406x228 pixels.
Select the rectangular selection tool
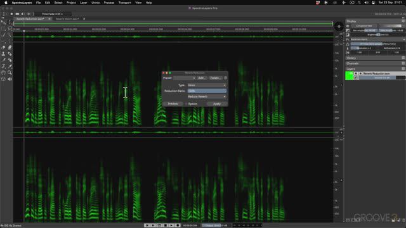[3, 28]
